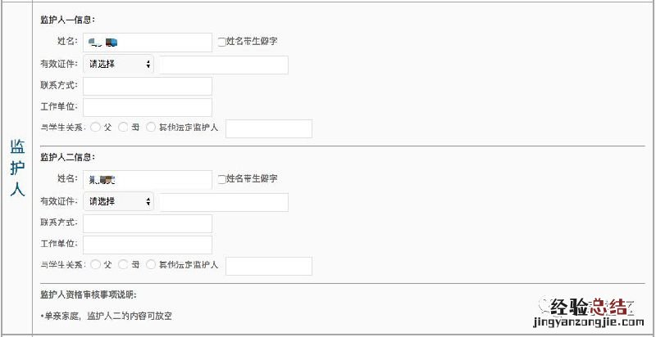Open guardian two 有效证件 dropdown
656x337 pixels.
(x=118, y=201)
